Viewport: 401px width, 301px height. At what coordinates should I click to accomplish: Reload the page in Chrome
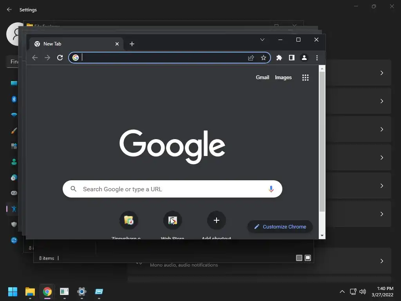60,58
